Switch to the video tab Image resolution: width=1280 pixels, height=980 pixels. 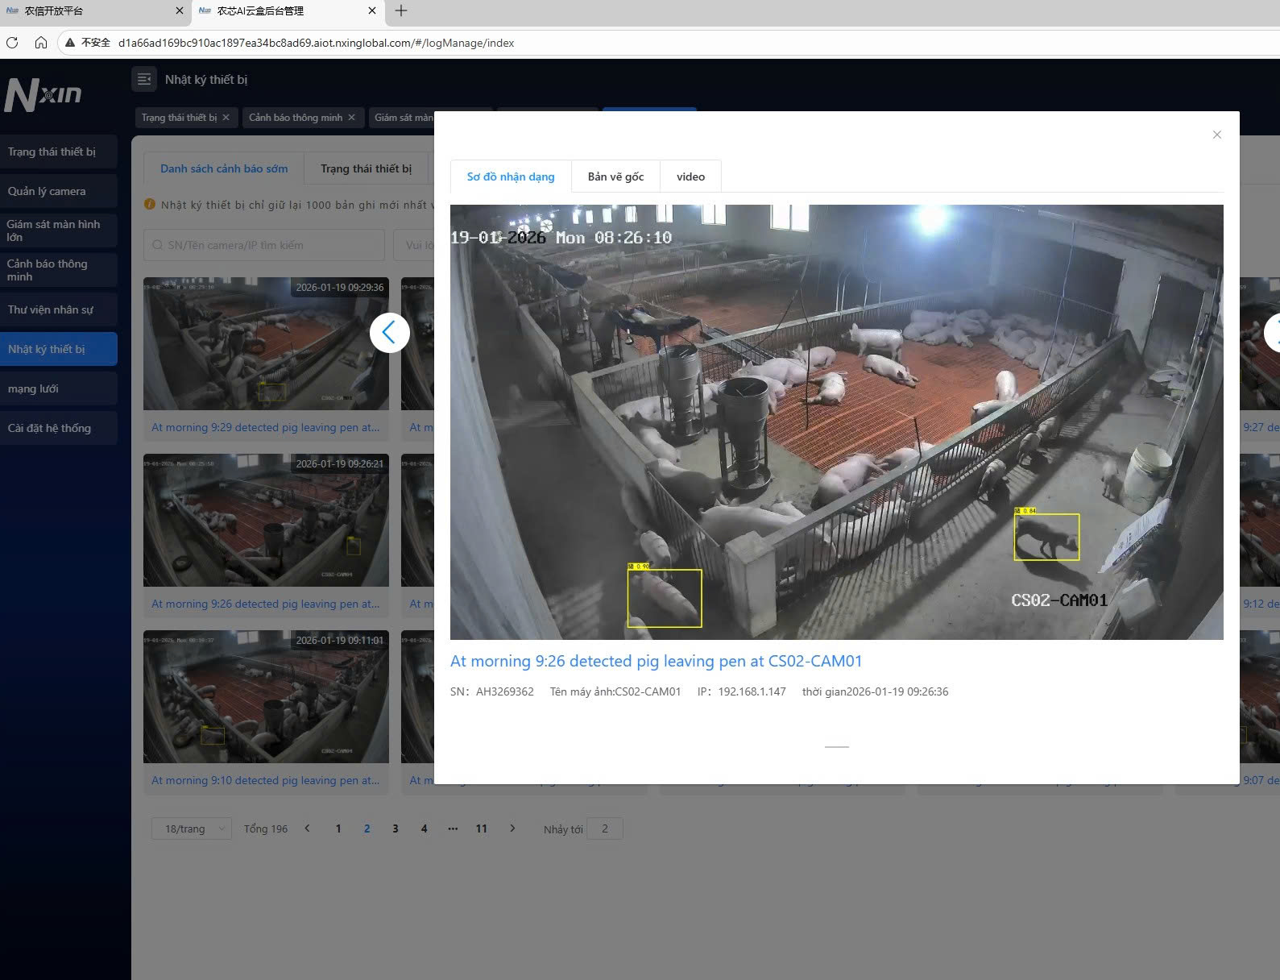click(690, 176)
